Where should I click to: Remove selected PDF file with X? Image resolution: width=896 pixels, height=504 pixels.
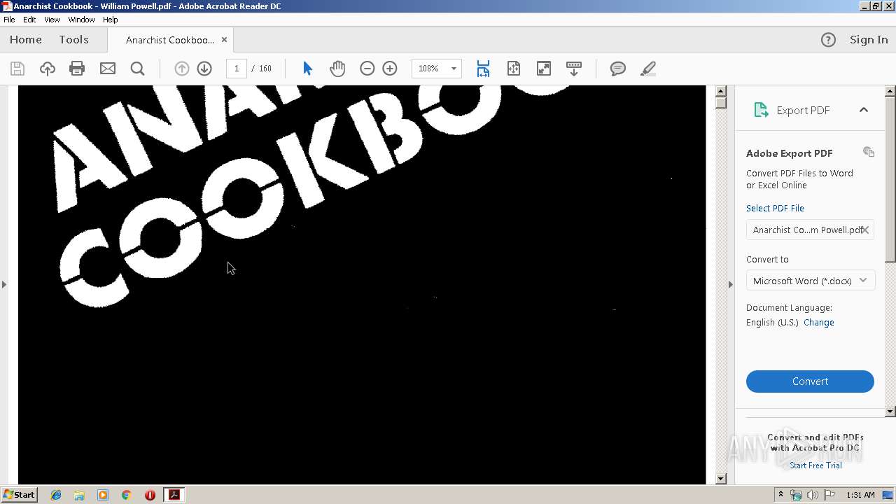[865, 230]
